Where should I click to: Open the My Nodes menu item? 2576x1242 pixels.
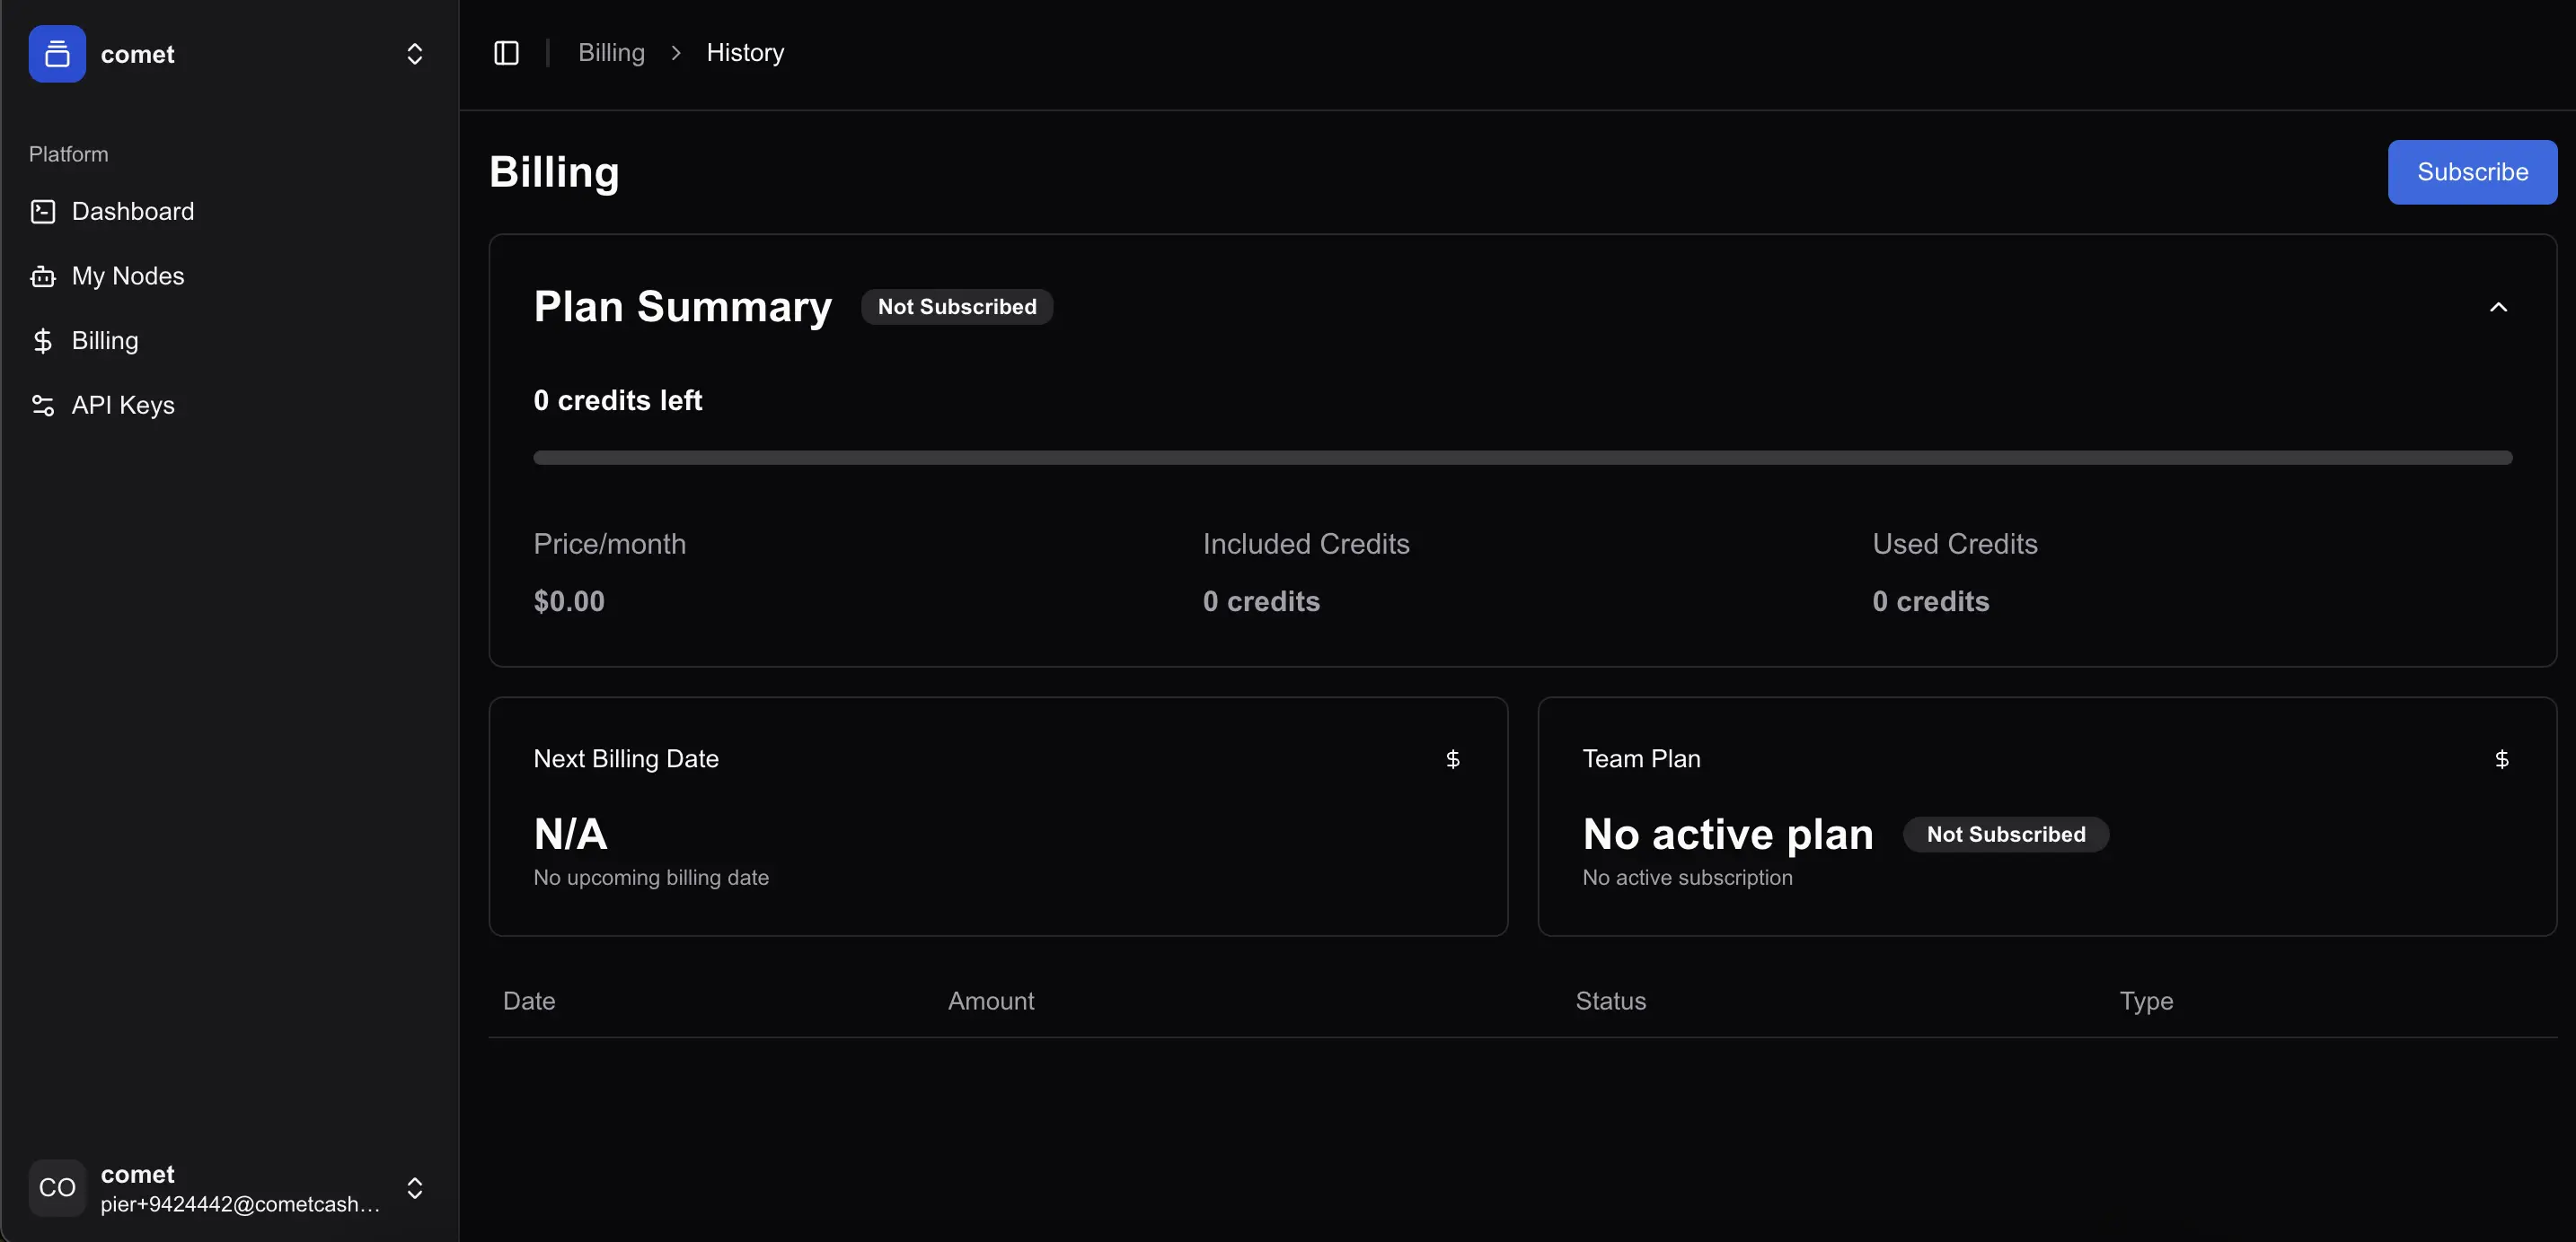click(x=128, y=276)
